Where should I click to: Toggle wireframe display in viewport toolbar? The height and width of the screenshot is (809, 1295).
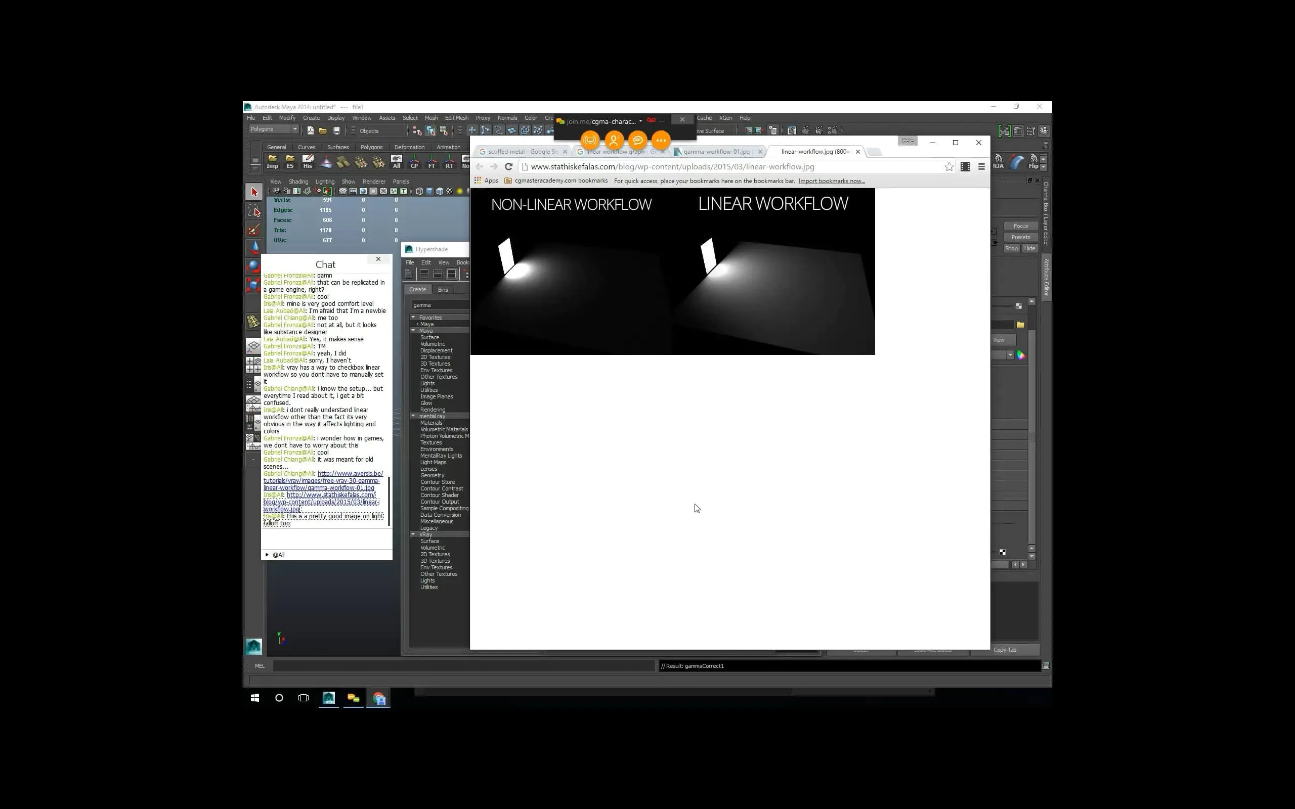tap(419, 191)
